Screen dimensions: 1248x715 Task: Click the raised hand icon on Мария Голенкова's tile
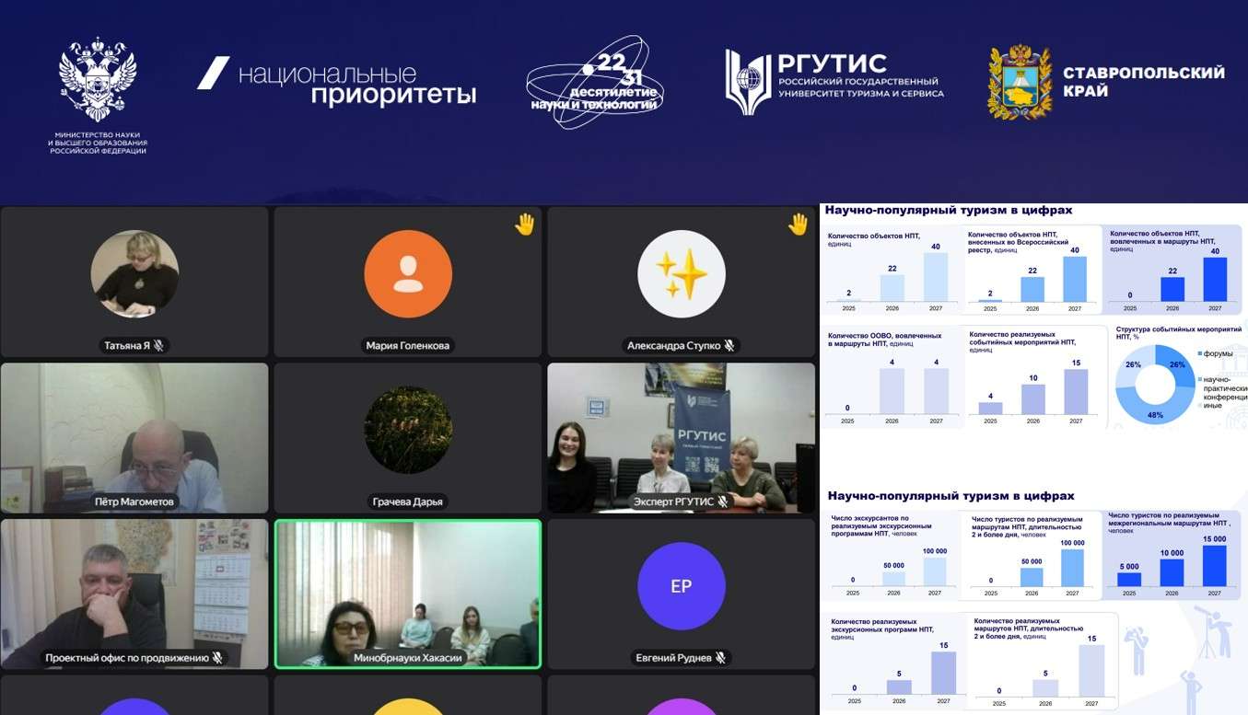(x=524, y=225)
